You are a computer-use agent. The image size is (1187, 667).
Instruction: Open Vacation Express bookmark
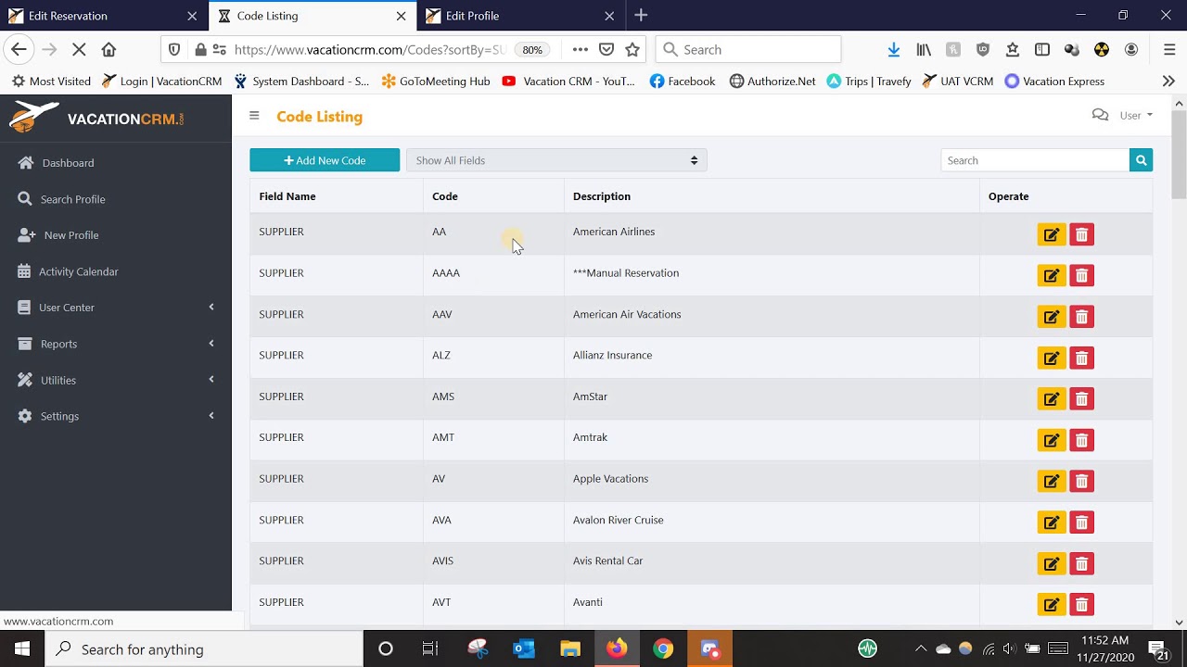(x=1054, y=82)
